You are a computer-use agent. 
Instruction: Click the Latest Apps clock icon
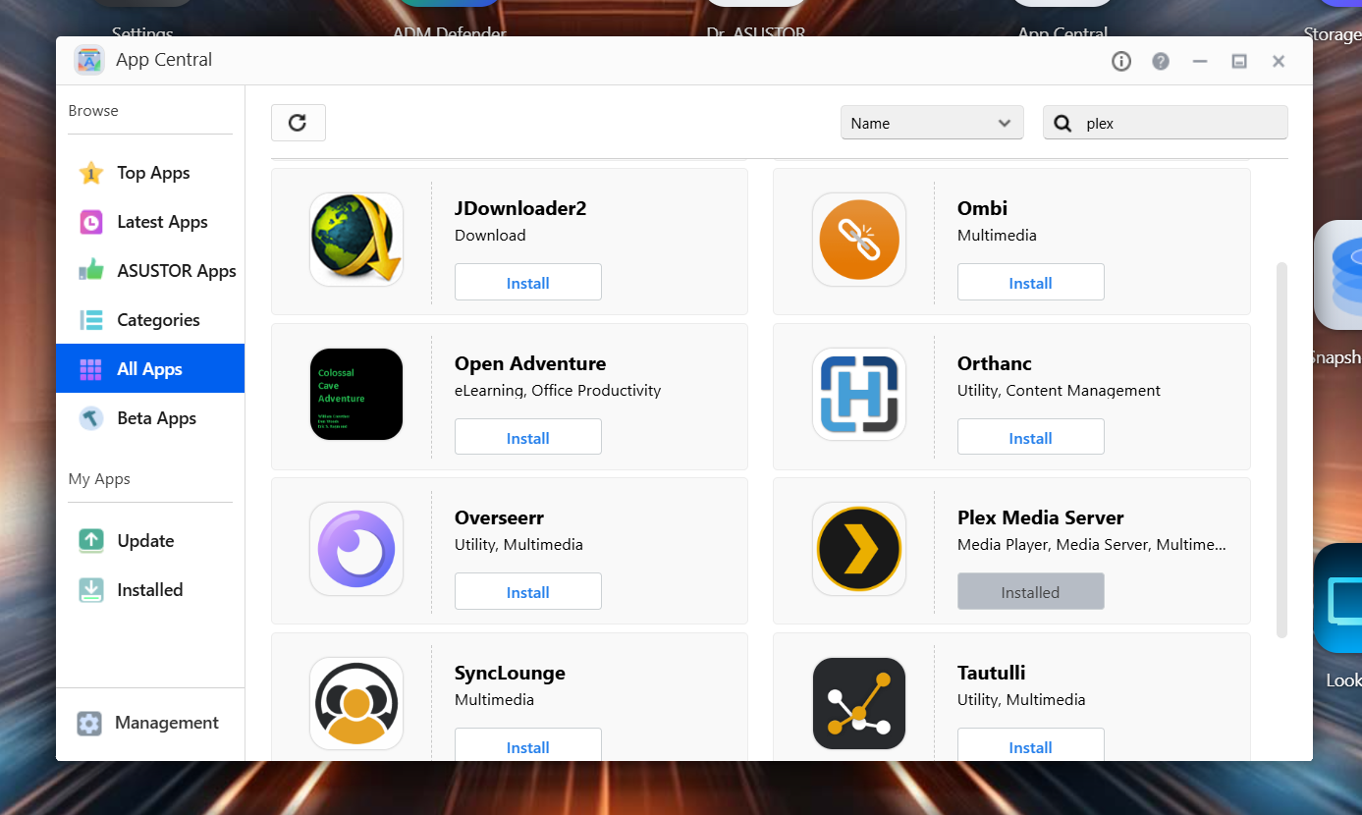click(x=90, y=222)
